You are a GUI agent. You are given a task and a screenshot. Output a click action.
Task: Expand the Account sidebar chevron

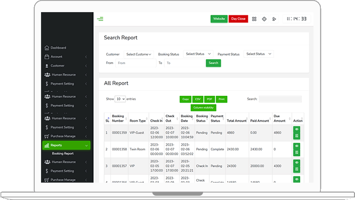(86, 57)
